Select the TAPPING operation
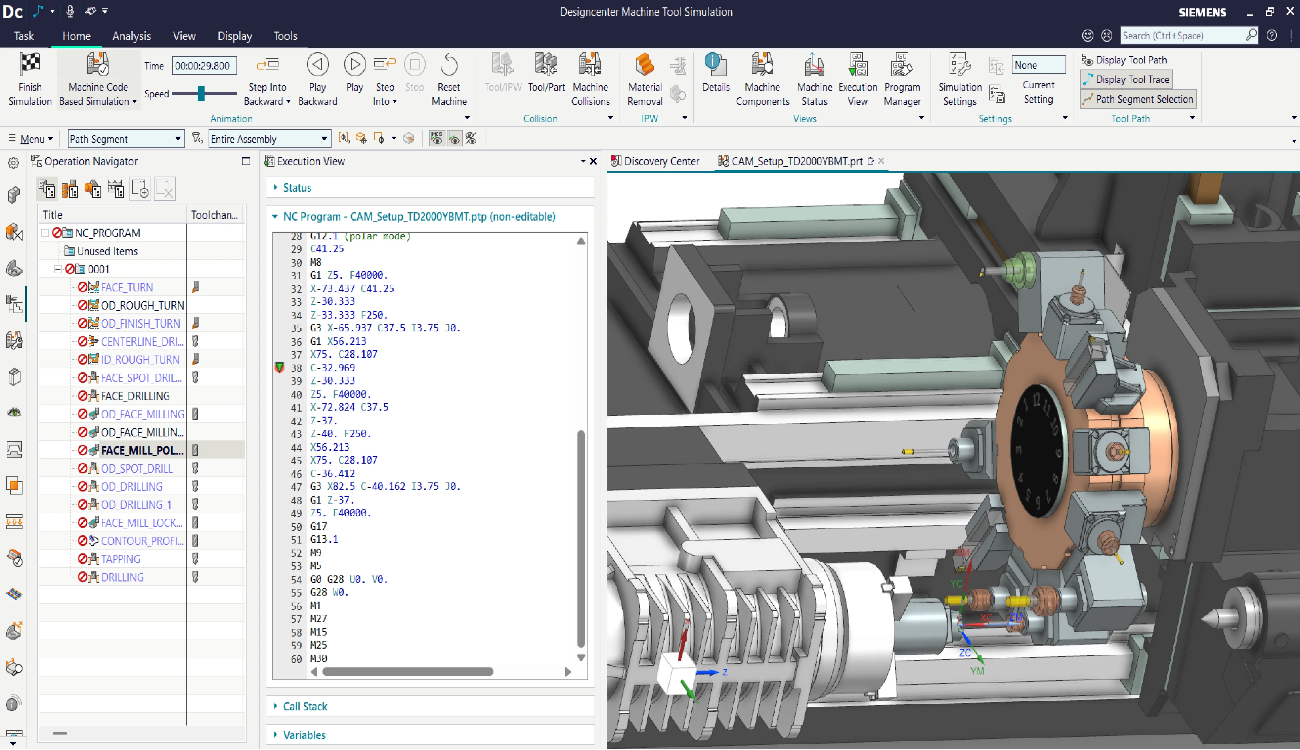This screenshot has height=750, width=1300. [x=120, y=559]
